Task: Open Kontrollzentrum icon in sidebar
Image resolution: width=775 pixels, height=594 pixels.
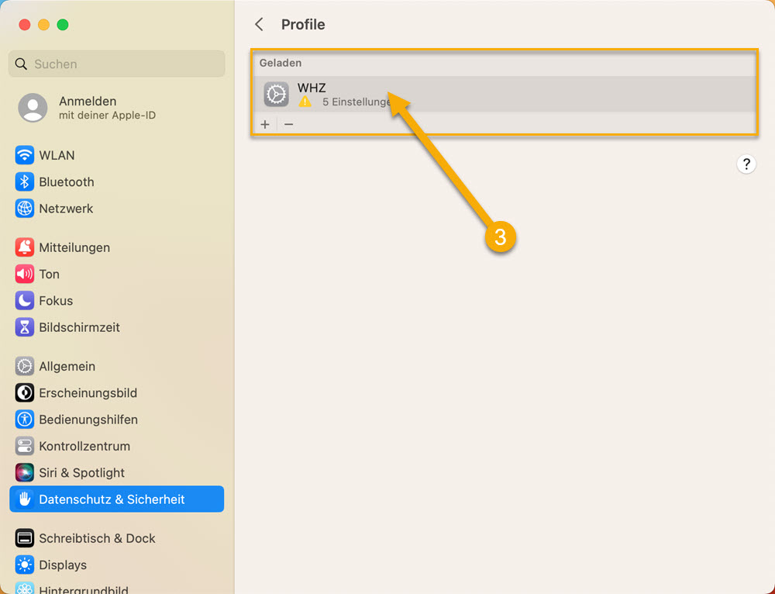Action: (x=24, y=446)
